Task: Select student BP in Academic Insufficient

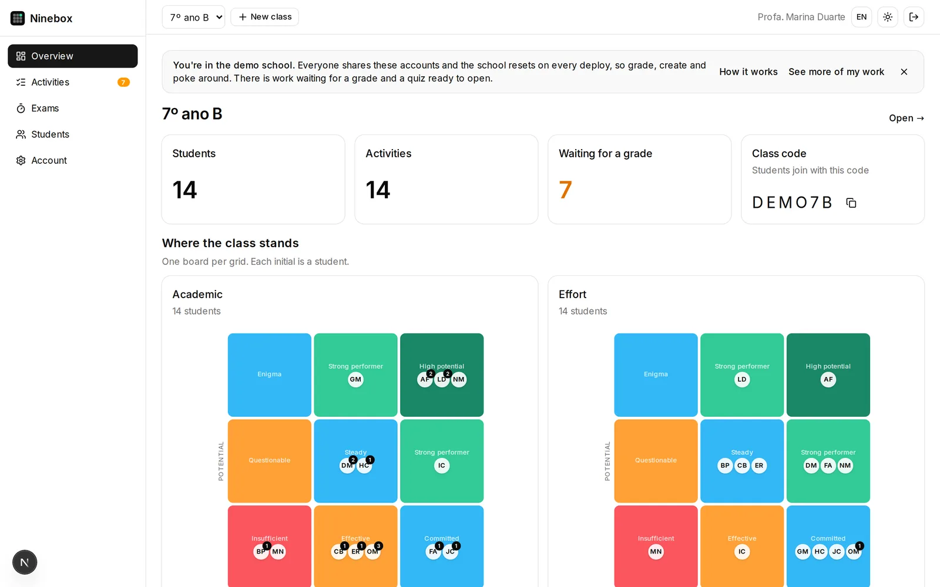Action: pos(261,552)
